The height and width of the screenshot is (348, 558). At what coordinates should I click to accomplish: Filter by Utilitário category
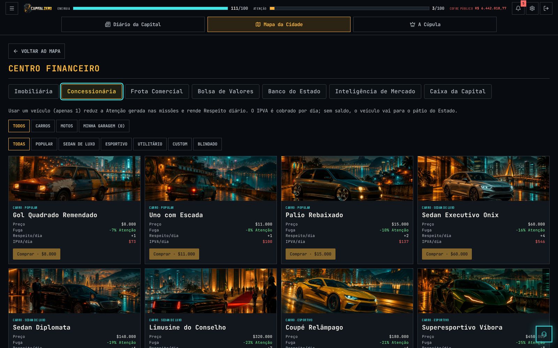pos(150,144)
